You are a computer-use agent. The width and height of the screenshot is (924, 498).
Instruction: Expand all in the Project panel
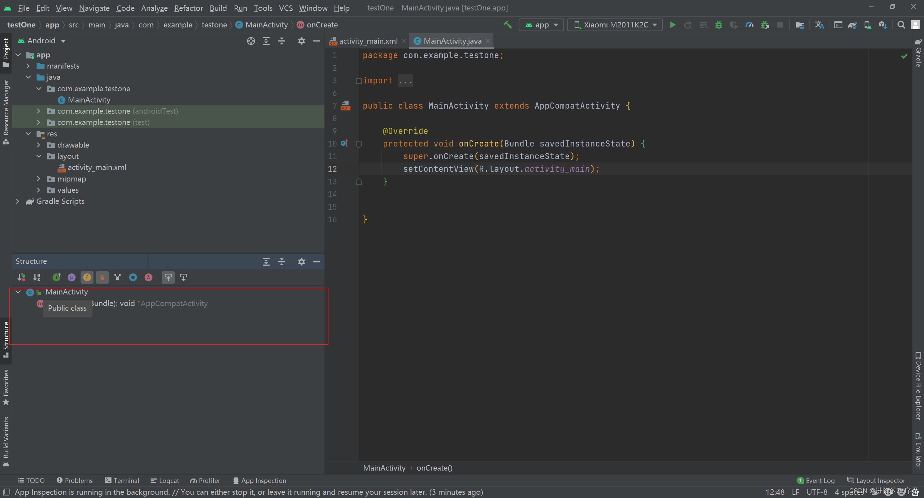(x=266, y=41)
